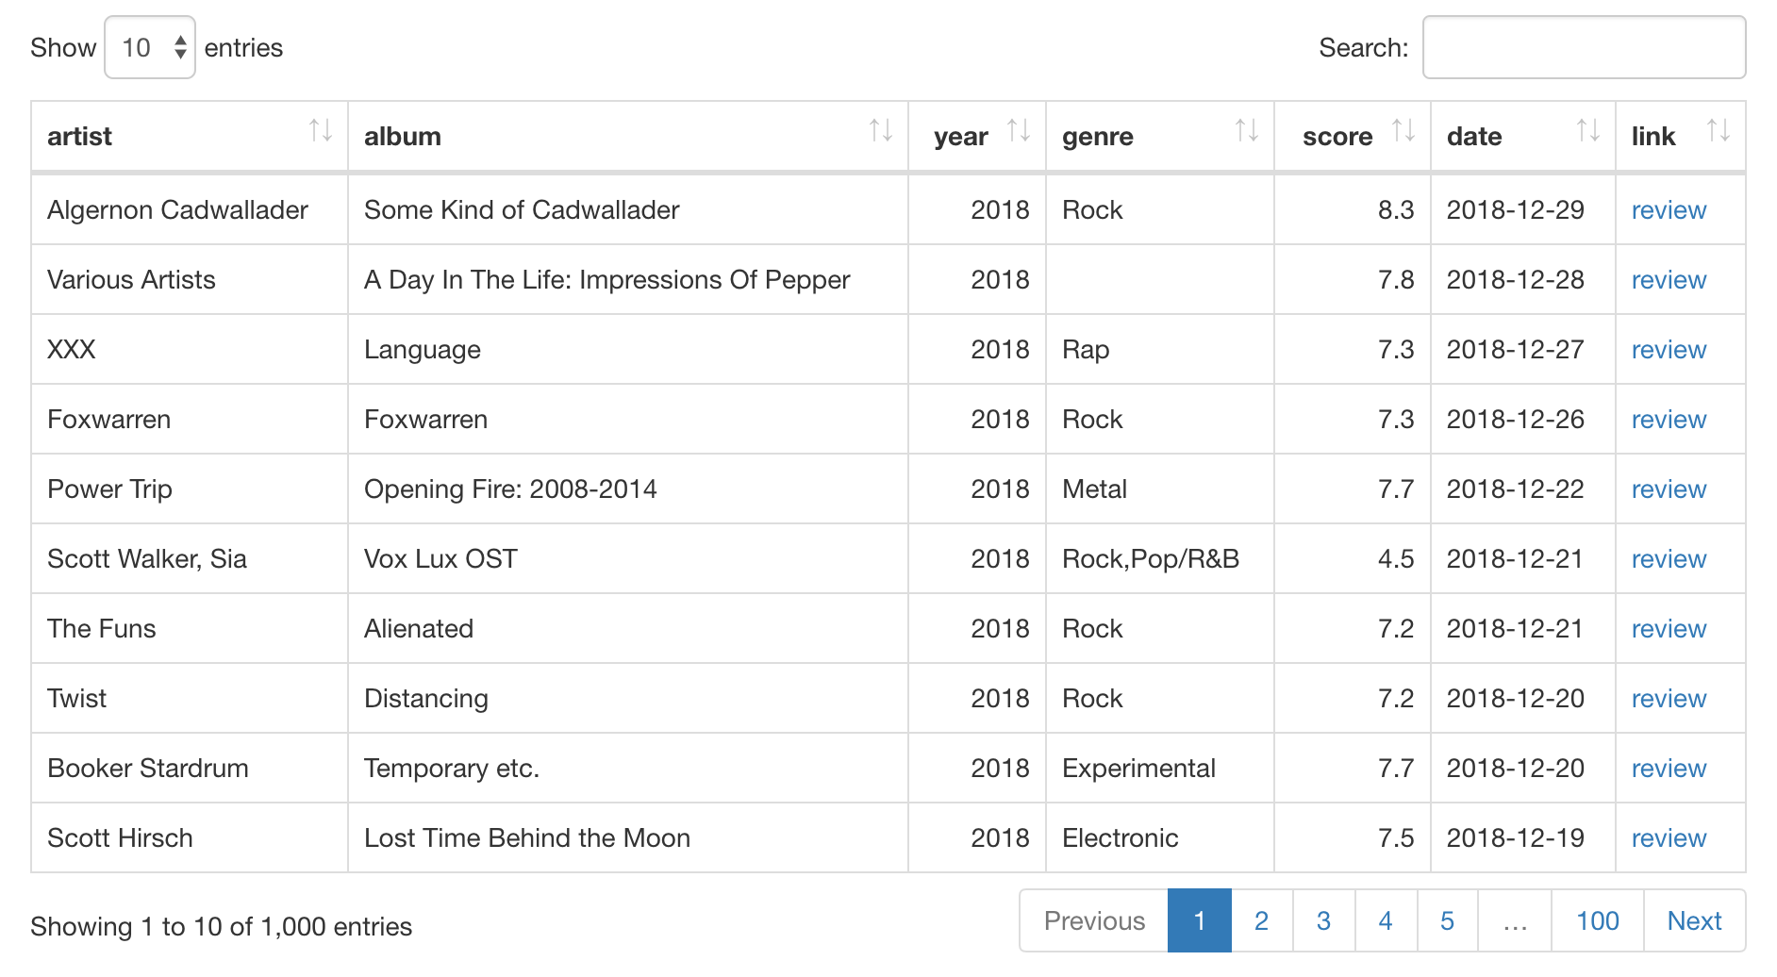Click the current page 1 button

coord(1199,921)
